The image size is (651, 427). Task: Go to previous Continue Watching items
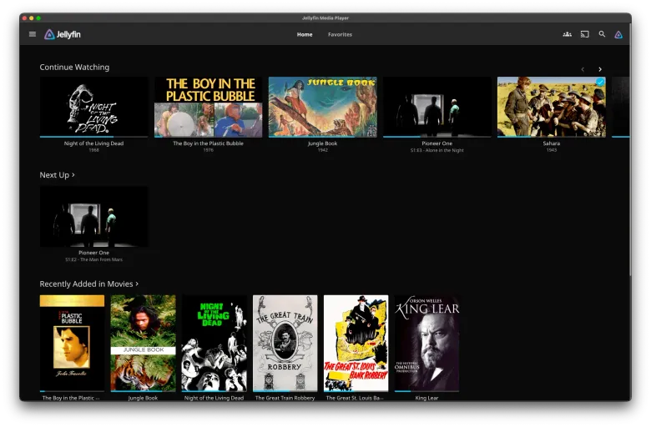pos(583,69)
